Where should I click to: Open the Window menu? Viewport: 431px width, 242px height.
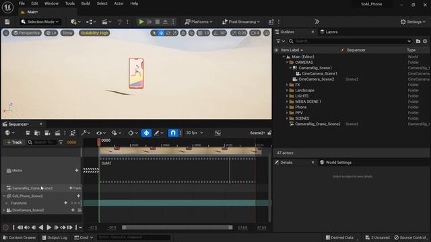tap(51, 3)
